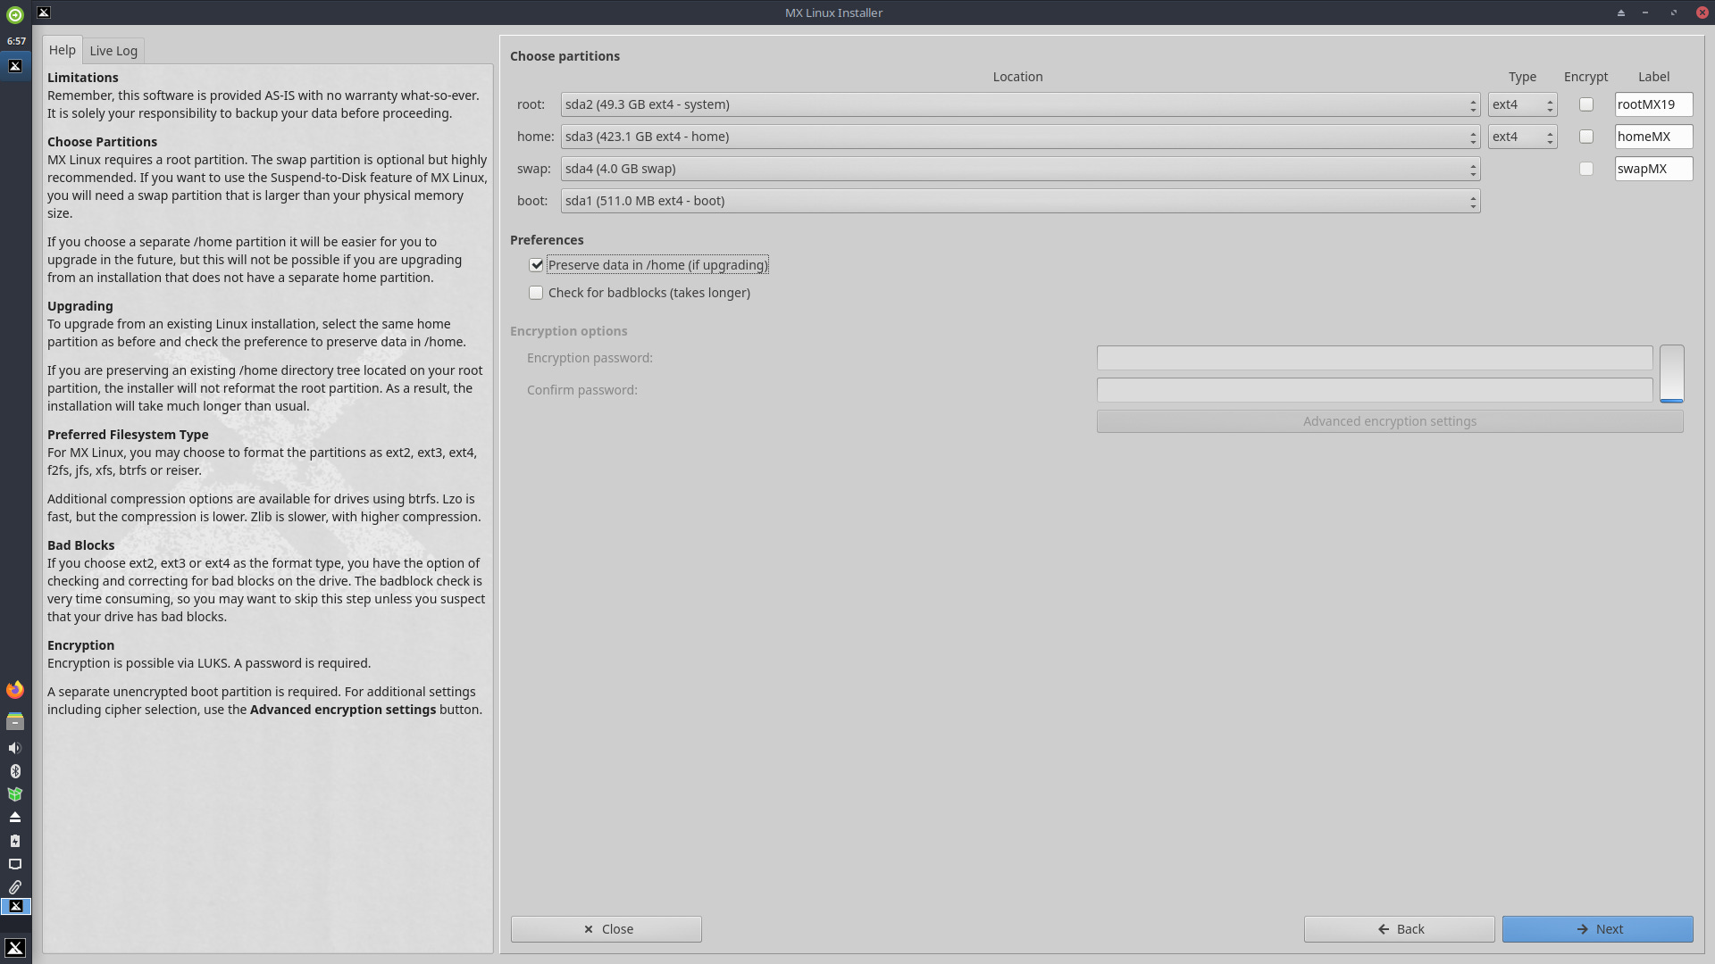Enable encryption for the root partition

[1586, 104]
